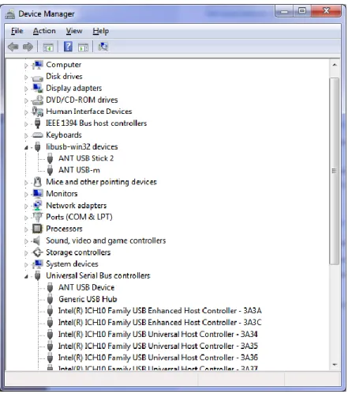This screenshot has height=394, width=348.
Task: Expand the Disk drives node
Action: click(x=26, y=78)
